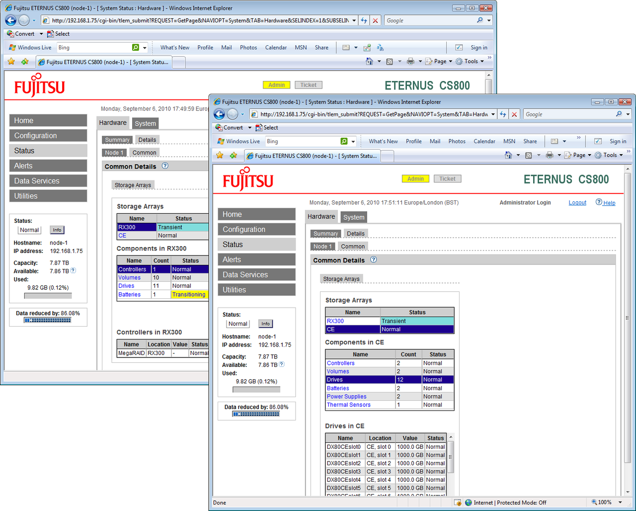
Task: Click used capacity bar in front window
Action: click(x=256, y=390)
